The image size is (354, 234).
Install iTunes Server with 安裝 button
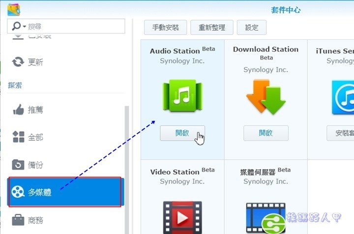[340, 133]
